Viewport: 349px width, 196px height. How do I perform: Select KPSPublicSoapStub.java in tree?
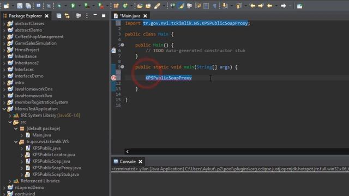click(56, 174)
